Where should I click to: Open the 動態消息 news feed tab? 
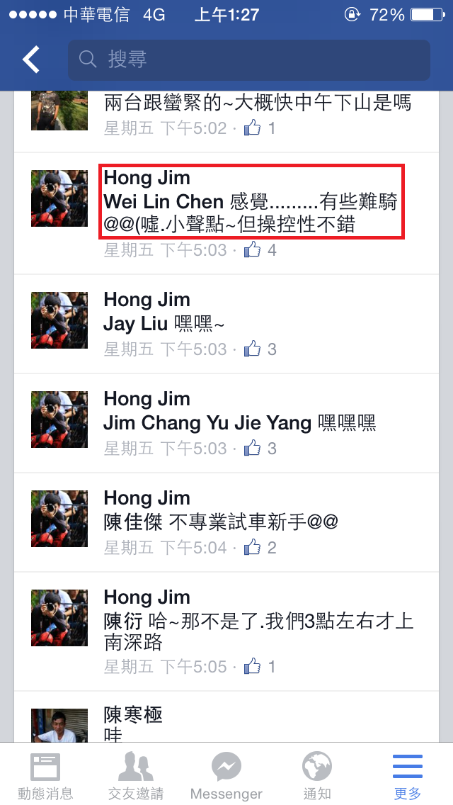click(x=45, y=776)
